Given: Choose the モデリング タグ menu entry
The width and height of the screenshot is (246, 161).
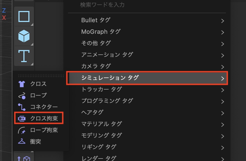Looking at the screenshot, I should tap(102, 135).
